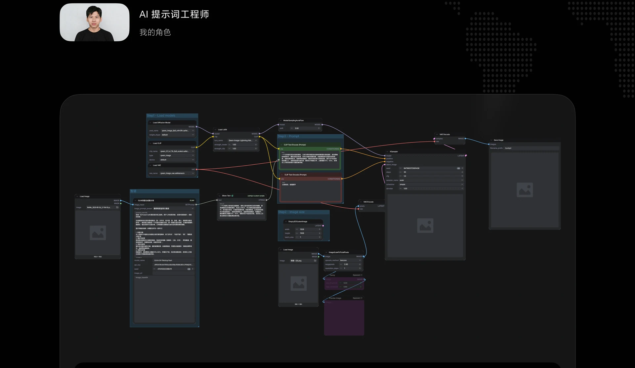Collapse the Load VAE node

coord(150,165)
